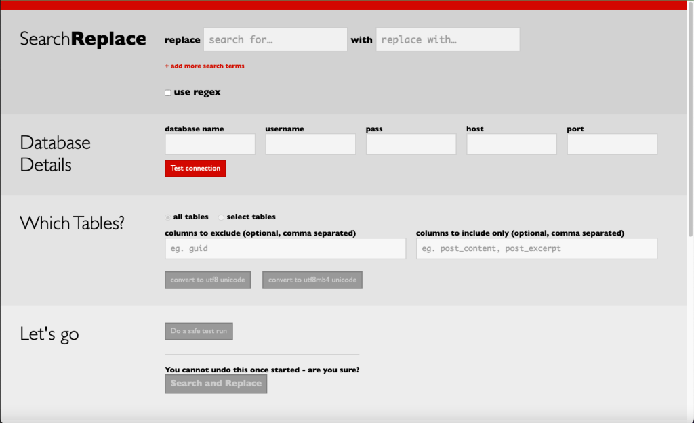Select the 'all tables' radio button
The image size is (694, 423).
[168, 217]
